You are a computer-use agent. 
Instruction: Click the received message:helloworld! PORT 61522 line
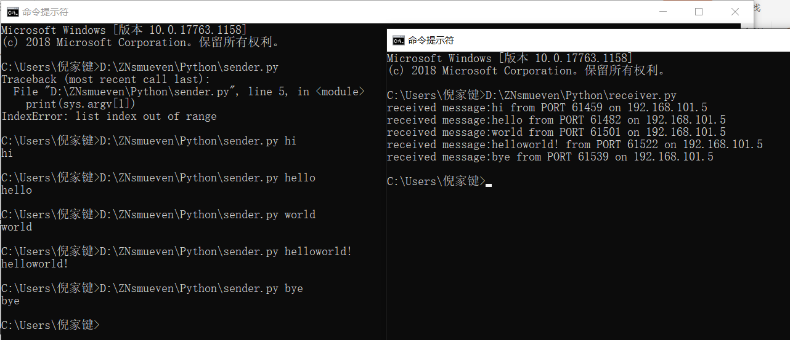coord(575,144)
